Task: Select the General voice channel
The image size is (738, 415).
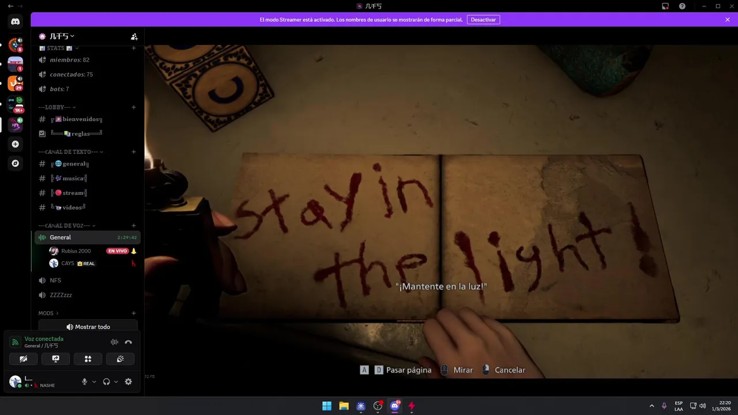Action: click(86, 237)
